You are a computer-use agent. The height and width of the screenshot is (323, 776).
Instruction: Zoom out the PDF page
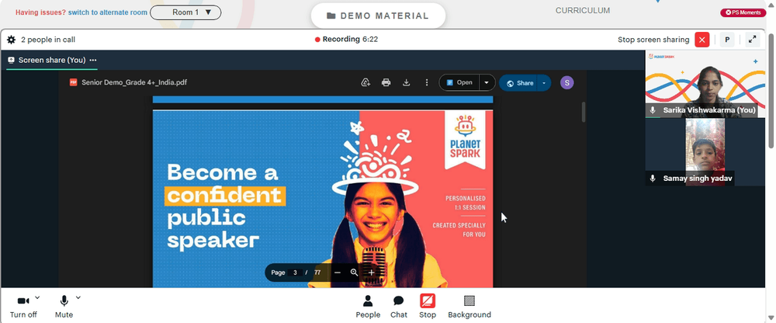[x=337, y=273]
